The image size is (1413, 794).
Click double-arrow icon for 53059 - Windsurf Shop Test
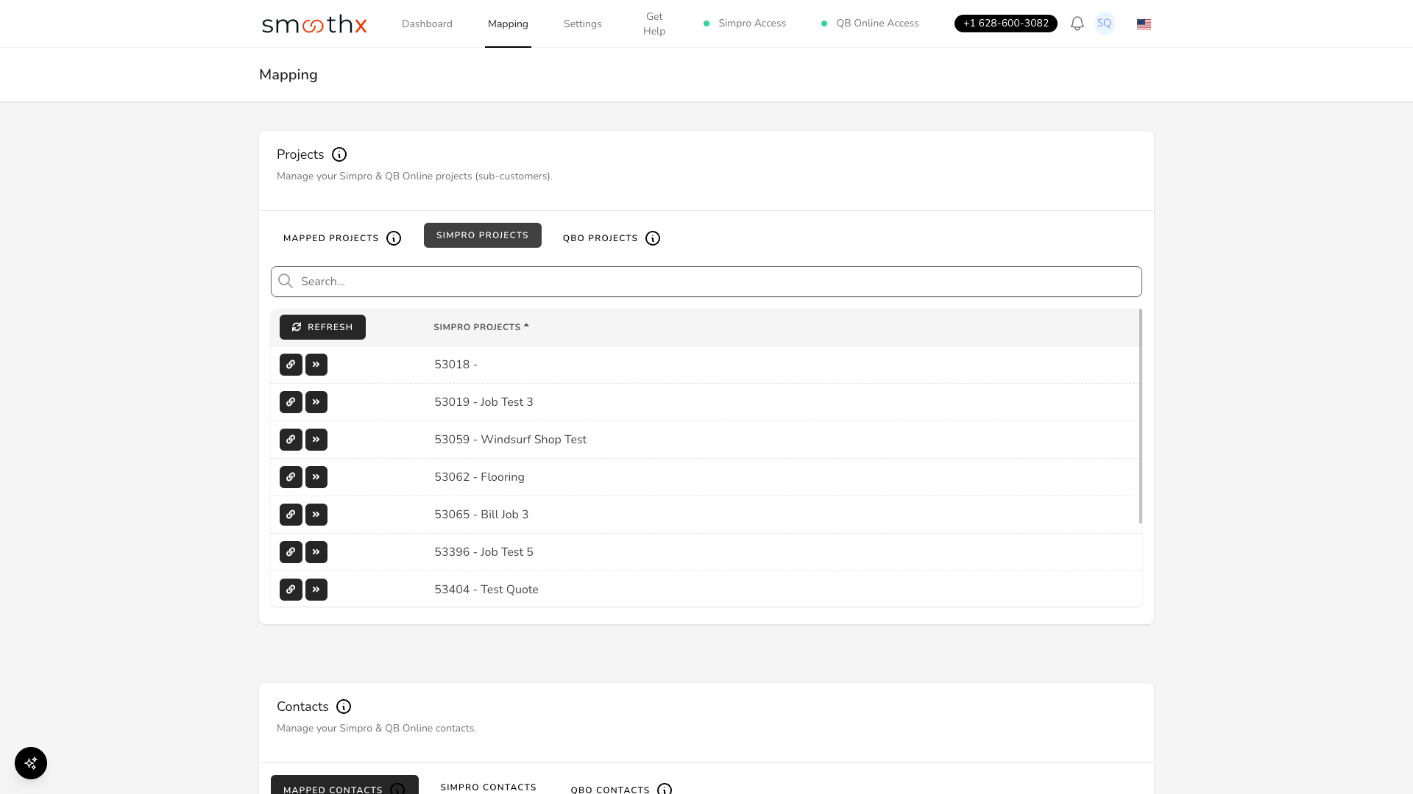[x=316, y=440]
